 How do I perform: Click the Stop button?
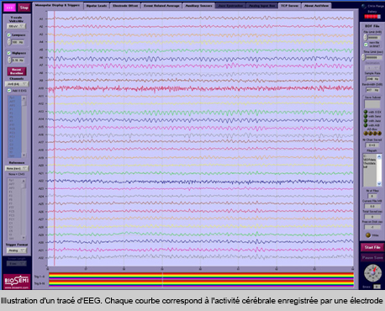click(x=24, y=8)
